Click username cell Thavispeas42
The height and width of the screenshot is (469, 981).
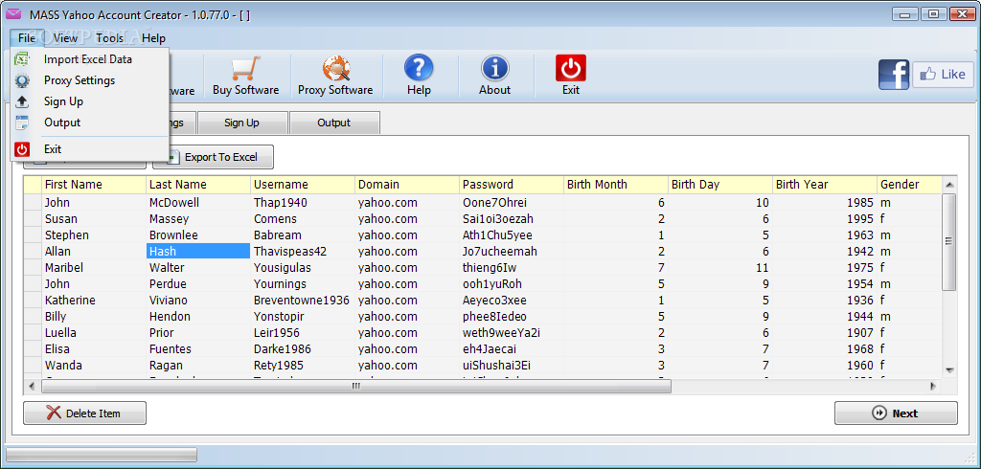coord(303,252)
